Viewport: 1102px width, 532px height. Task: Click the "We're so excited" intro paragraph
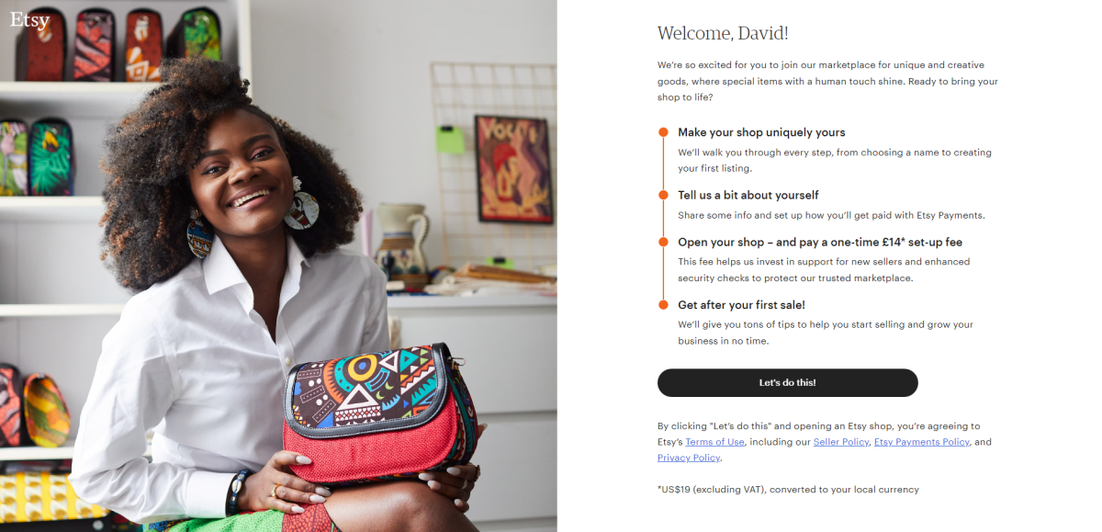click(x=827, y=81)
